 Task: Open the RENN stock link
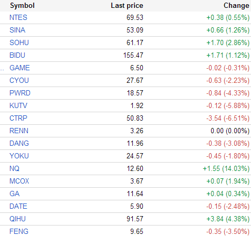(19, 131)
